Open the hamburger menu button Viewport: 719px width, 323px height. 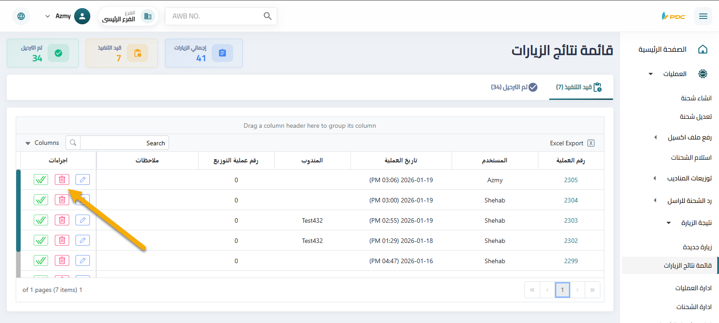point(703,16)
